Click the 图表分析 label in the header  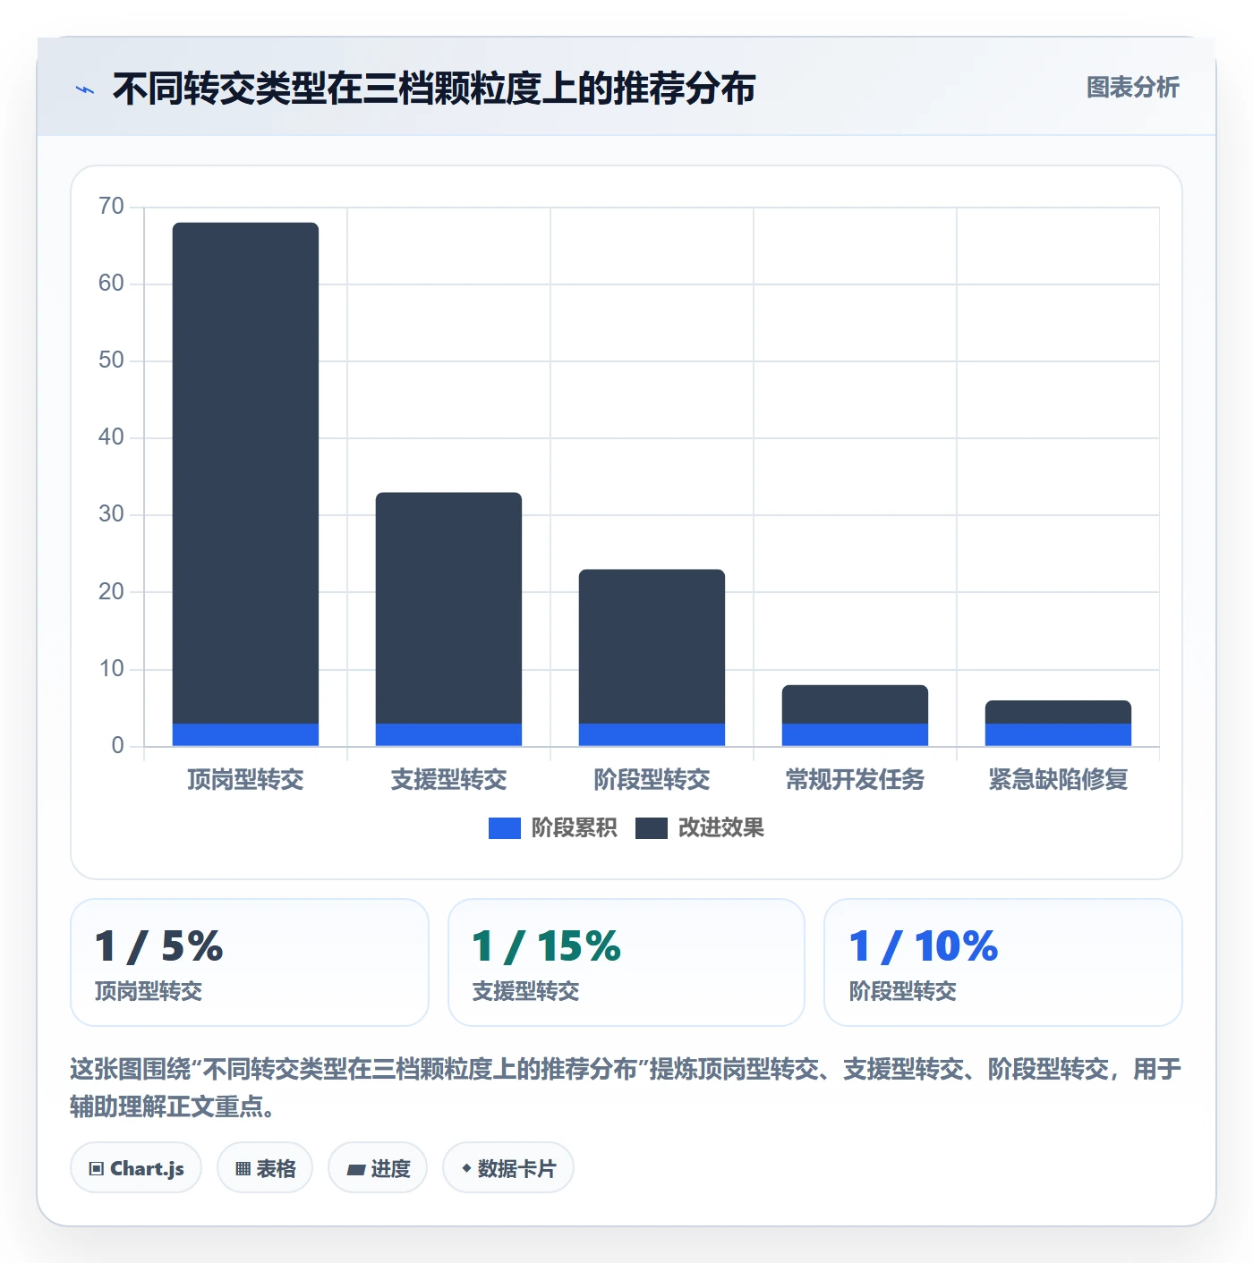[1132, 88]
